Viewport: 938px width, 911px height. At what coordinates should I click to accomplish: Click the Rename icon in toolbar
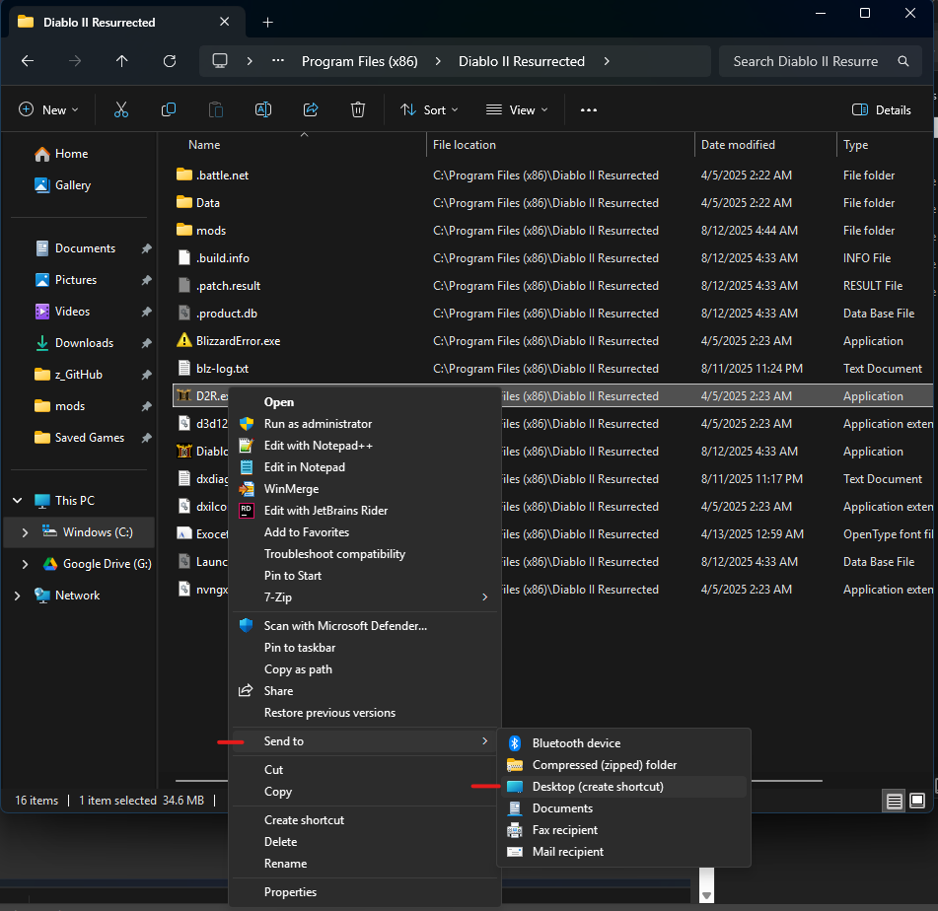263,110
